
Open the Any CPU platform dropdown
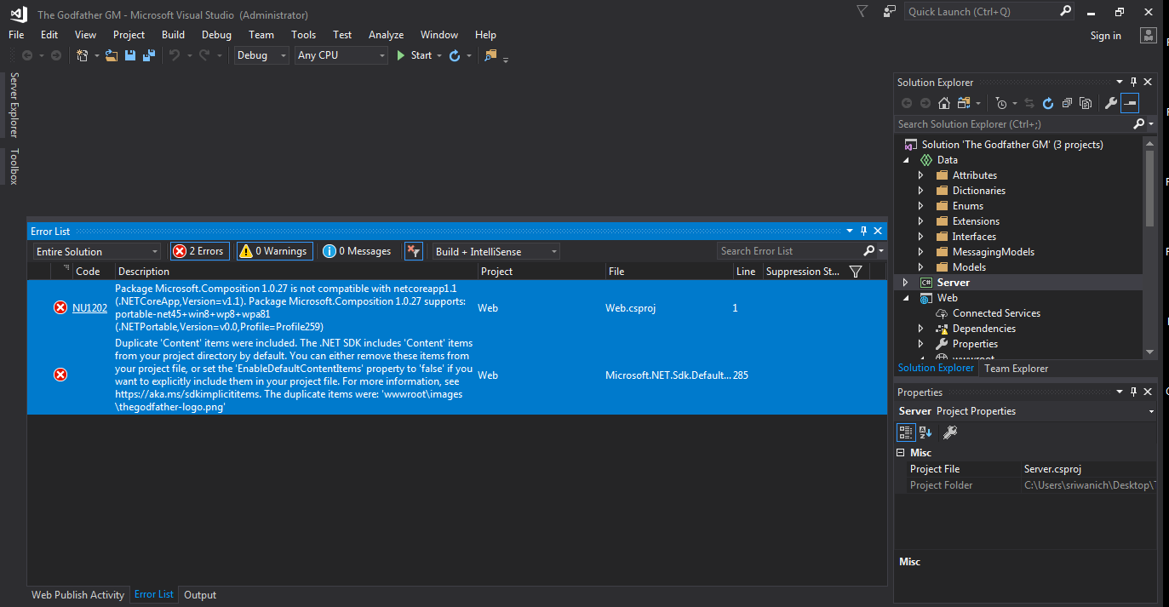[341, 55]
